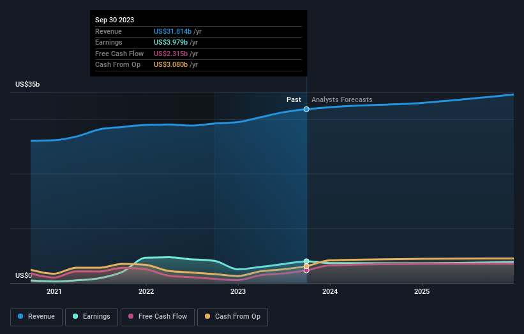Click the US$2.315b free cash flow value
Viewport: 524px width, 334px height.
(x=171, y=54)
